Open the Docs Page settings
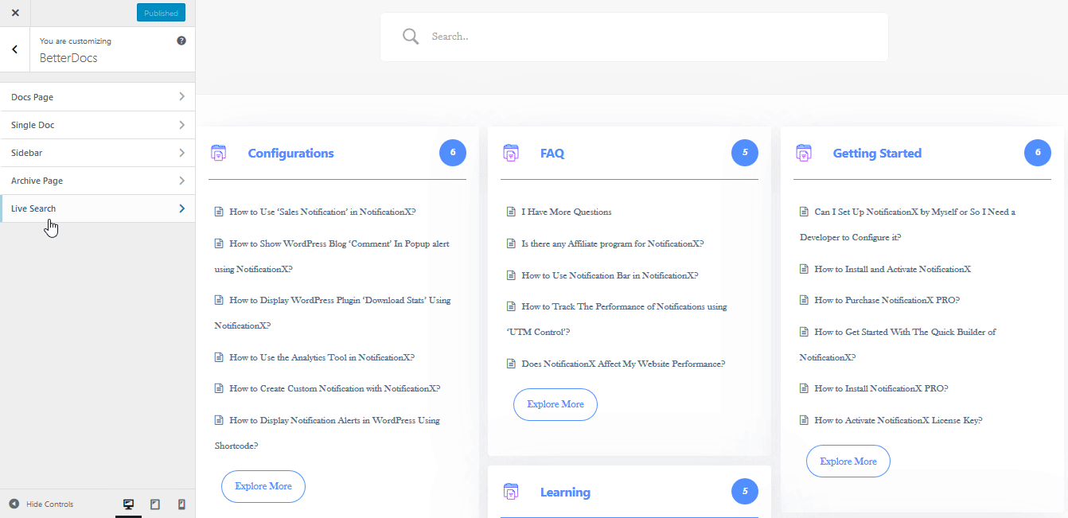Viewport: 1068px width, 518px height. pos(97,97)
